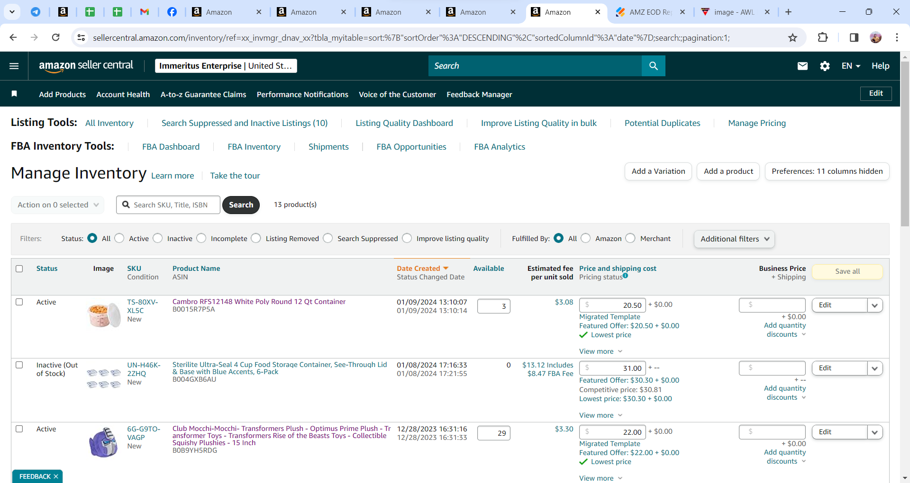Screen dimensions: 910x483
Task: Open Edit dropdown arrow for Optimus Prime row
Action: coord(875,432)
